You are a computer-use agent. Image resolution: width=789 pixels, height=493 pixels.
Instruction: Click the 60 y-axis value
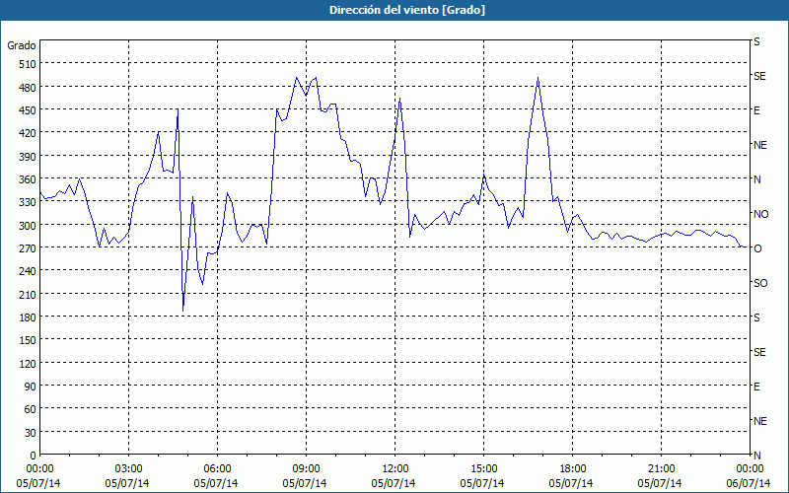[30, 409]
